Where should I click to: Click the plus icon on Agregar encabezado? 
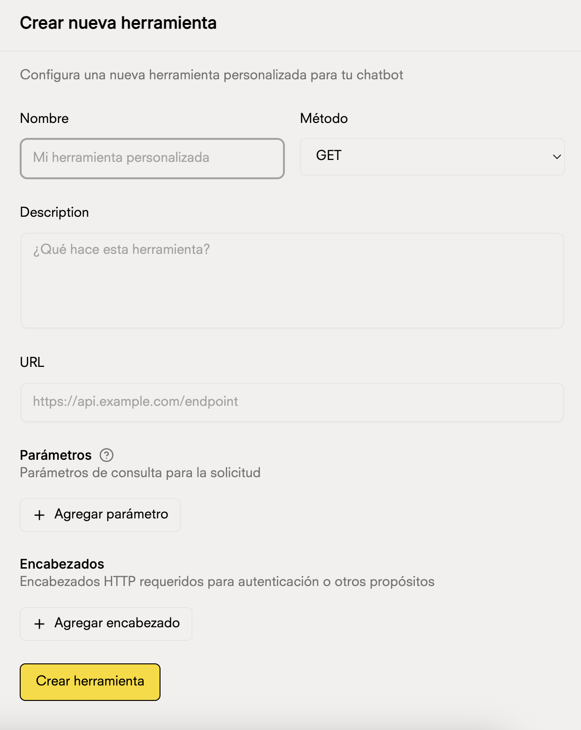coord(39,624)
